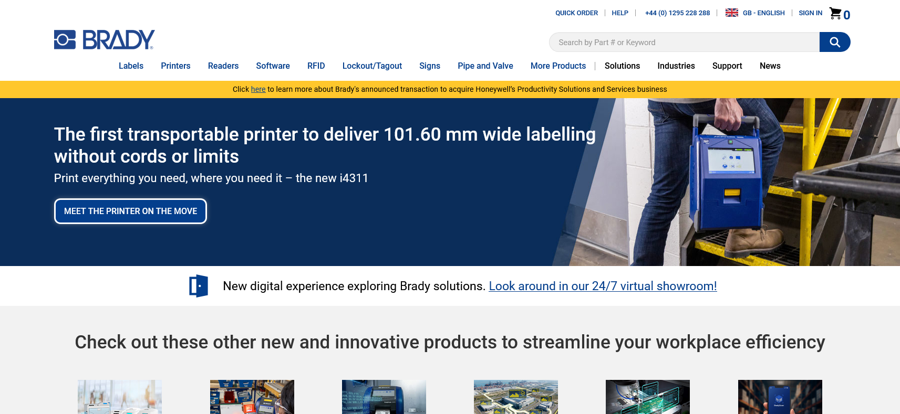900x414 pixels.
Task: Open the Software menu
Action: (x=273, y=66)
